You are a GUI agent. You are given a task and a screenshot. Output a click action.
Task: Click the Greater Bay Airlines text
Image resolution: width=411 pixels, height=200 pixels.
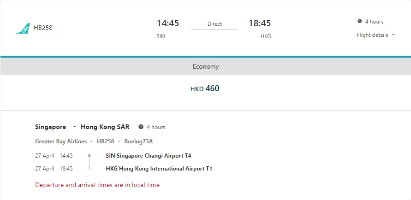point(61,141)
